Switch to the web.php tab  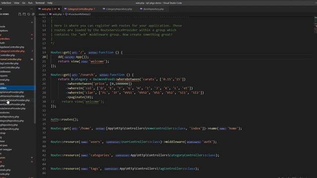(49, 9)
